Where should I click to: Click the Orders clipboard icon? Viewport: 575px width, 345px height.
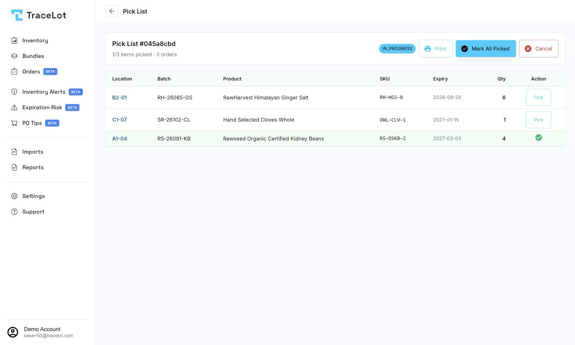tap(14, 71)
